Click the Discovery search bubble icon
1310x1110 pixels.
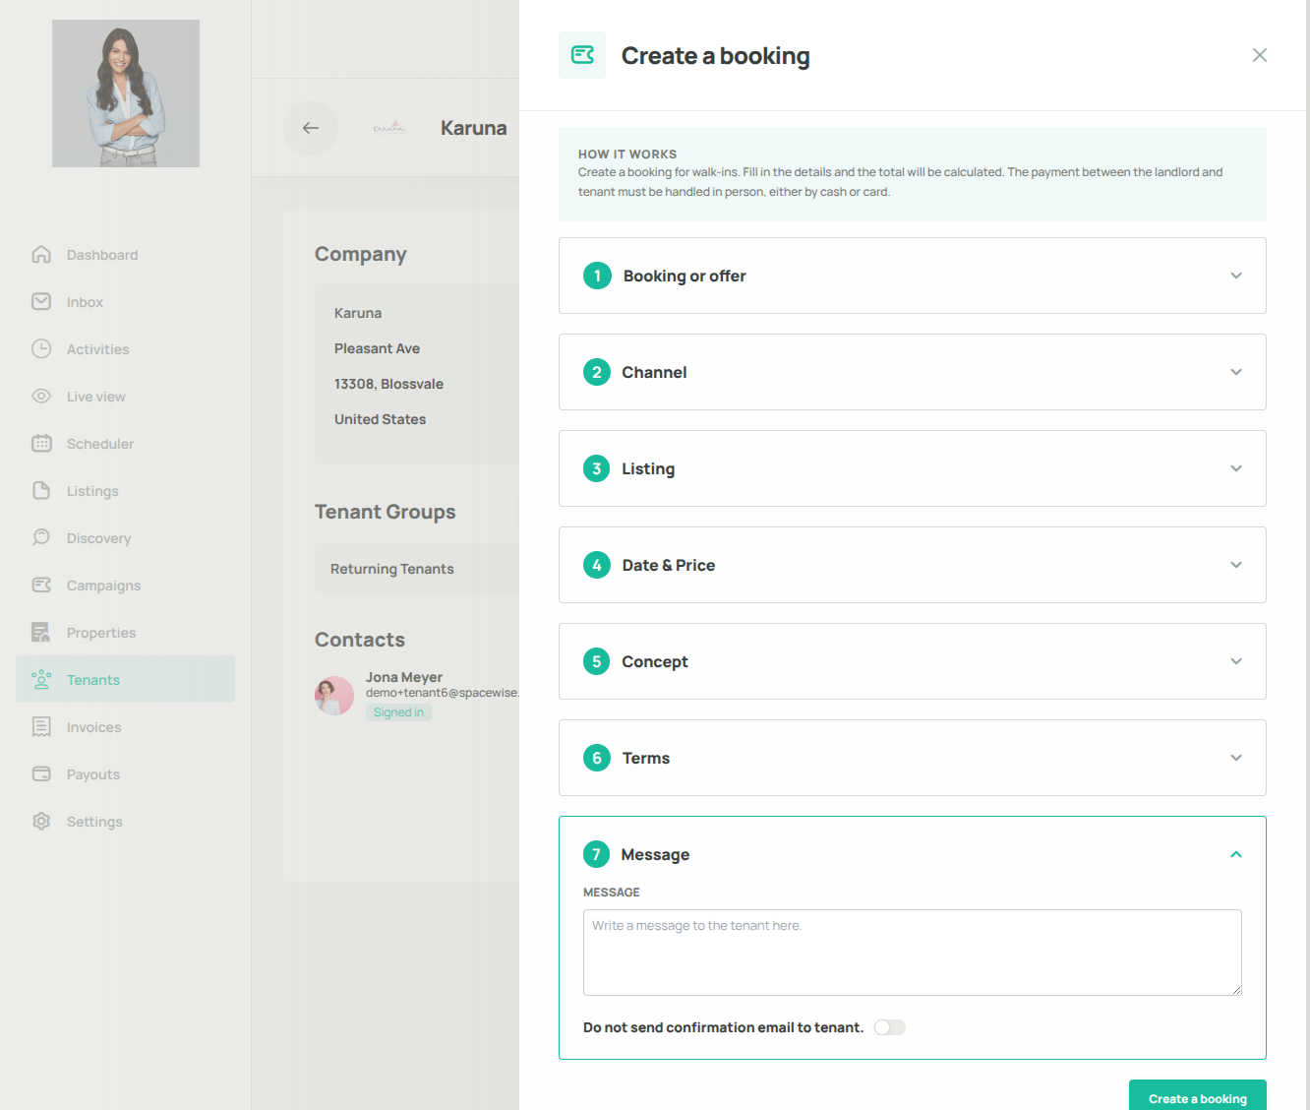point(41,538)
